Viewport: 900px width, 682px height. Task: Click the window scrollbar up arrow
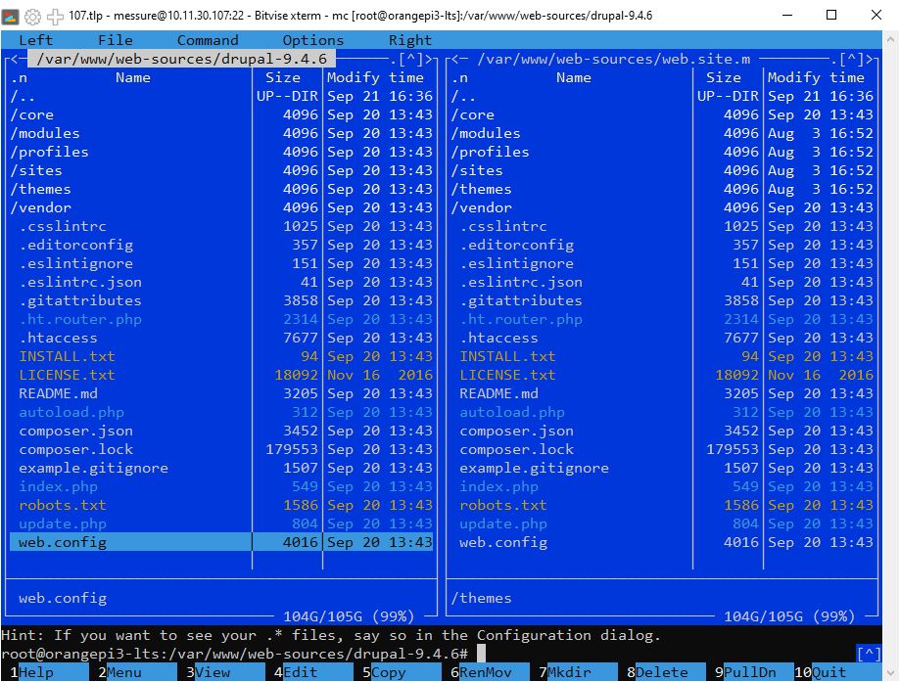[x=890, y=39]
